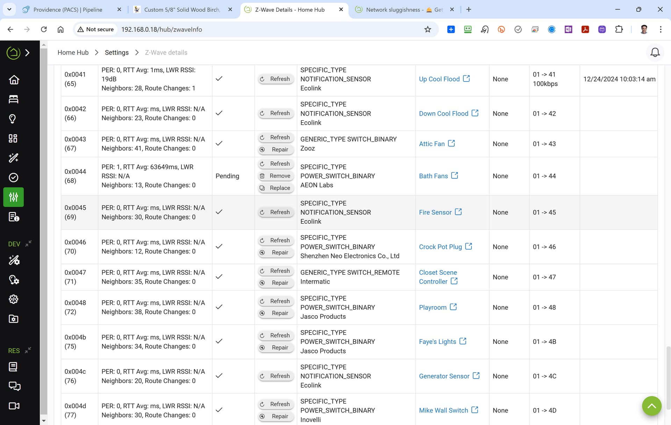The image size is (671, 425).
Task: Open the DEV section wand-with-slash icon
Action: 14,260
